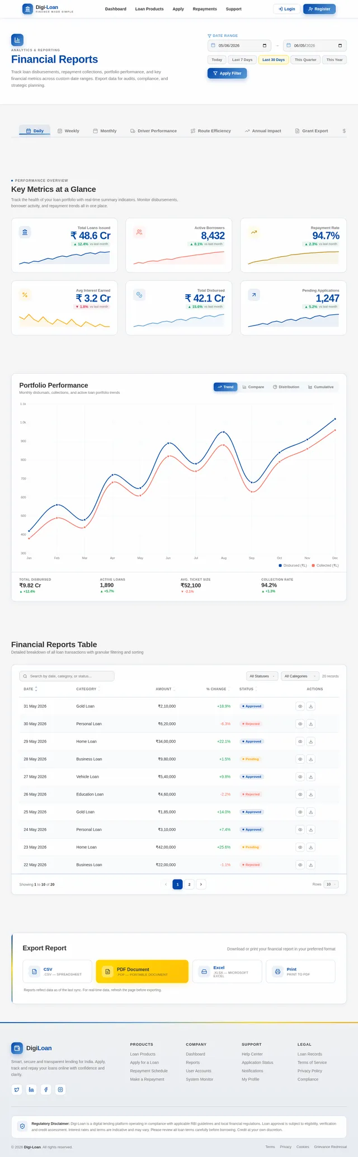This screenshot has height=1157, width=358.
Task: Open the All Categories dropdown
Action: pyautogui.click(x=300, y=676)
